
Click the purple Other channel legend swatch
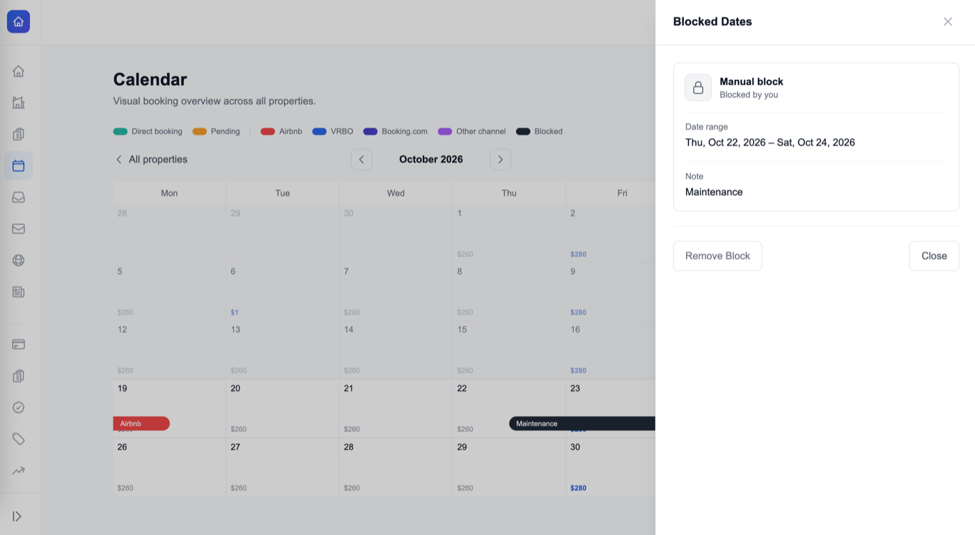pyautogui.click(x=445, y=132)
